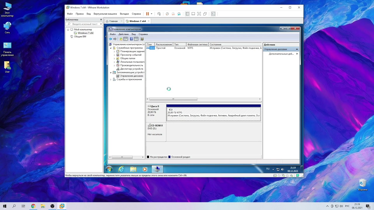This screenshot has width=374, height=210.
Task: Open the Виртуальная машина menu
Action: (105, 14)
